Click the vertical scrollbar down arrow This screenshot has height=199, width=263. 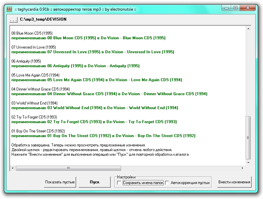click(x=248, y=162)
